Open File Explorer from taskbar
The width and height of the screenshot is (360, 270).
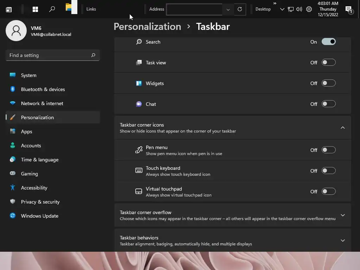tap(71, 7)
